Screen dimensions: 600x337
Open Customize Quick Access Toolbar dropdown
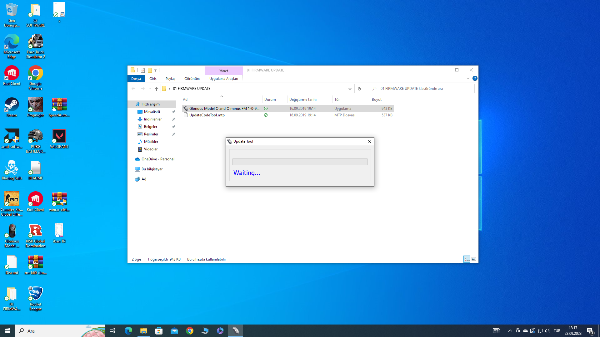155,70
